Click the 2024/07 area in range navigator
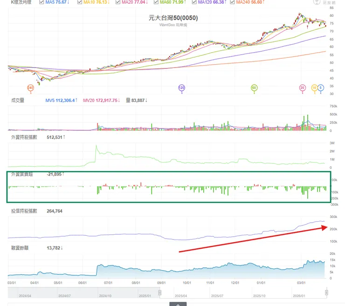The height and width of the screenshot is (306, 345). tap(64, 296)
